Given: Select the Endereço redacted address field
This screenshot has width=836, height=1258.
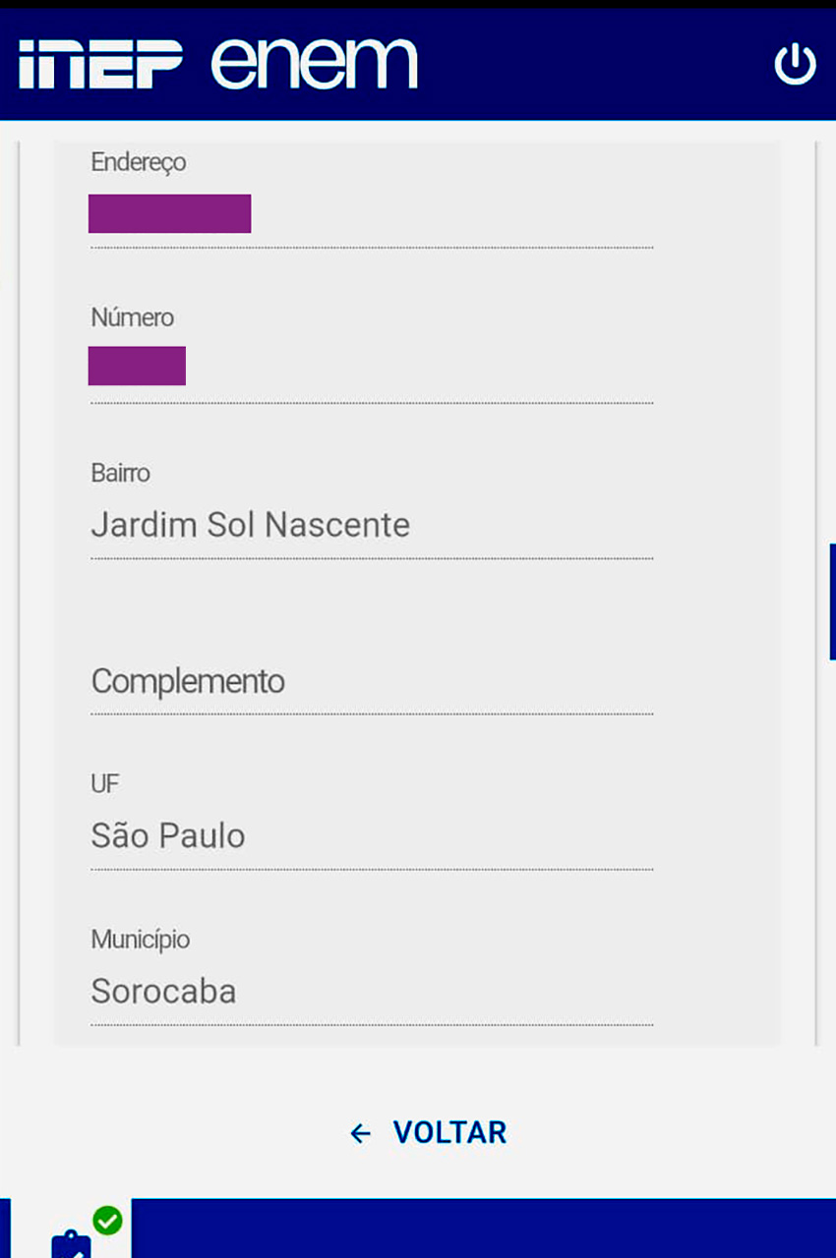Looking at the screenshot, I should 372,214.
